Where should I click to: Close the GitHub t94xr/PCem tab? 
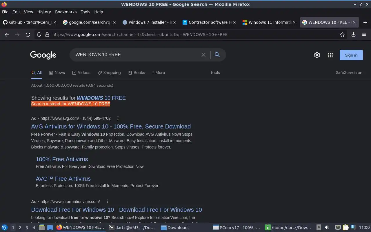pos(55,22)
